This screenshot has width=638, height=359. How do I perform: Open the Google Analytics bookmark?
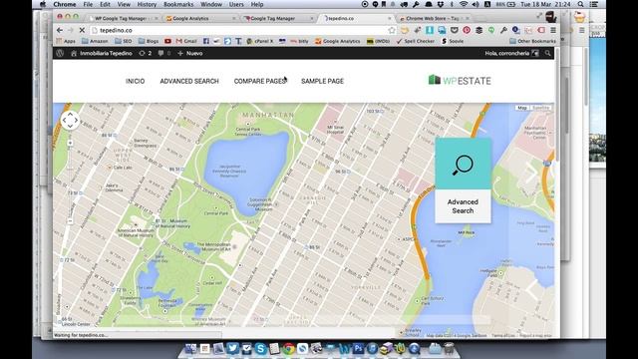337,41
